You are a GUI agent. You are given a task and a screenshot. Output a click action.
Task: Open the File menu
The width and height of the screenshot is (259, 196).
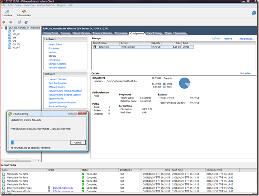3,5
